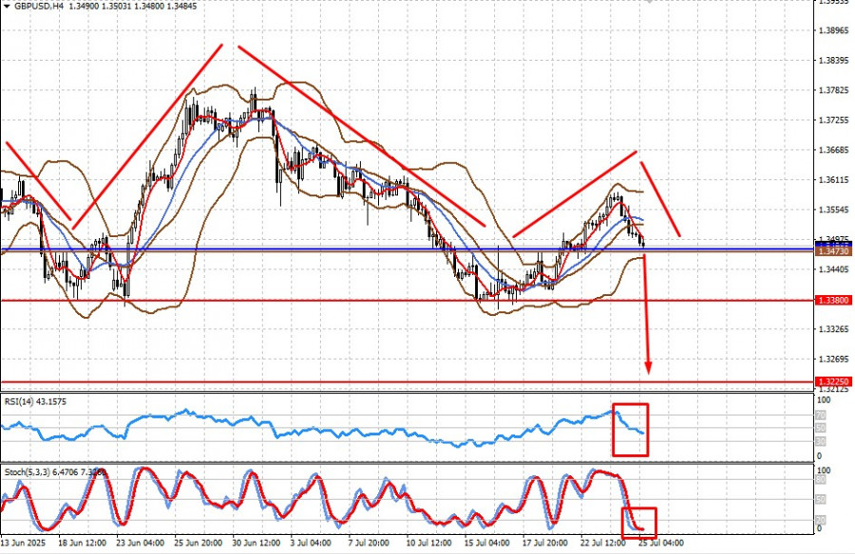
Task: Click the 1.38395 price axis value
Action: (834, 61)
